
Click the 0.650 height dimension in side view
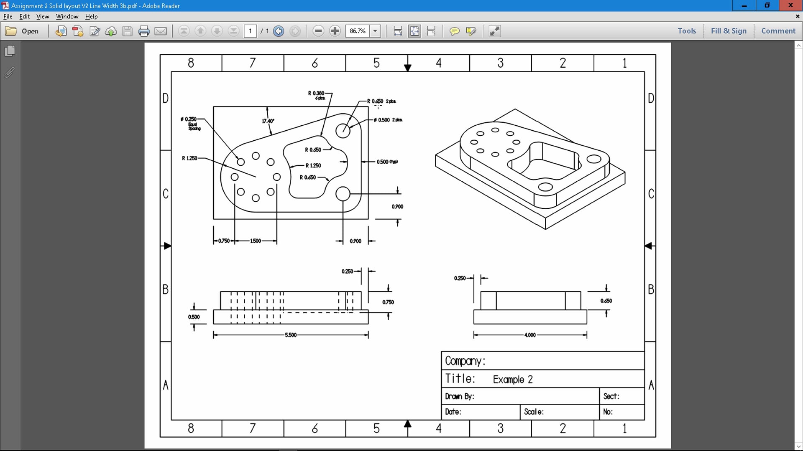click(606, 301)
